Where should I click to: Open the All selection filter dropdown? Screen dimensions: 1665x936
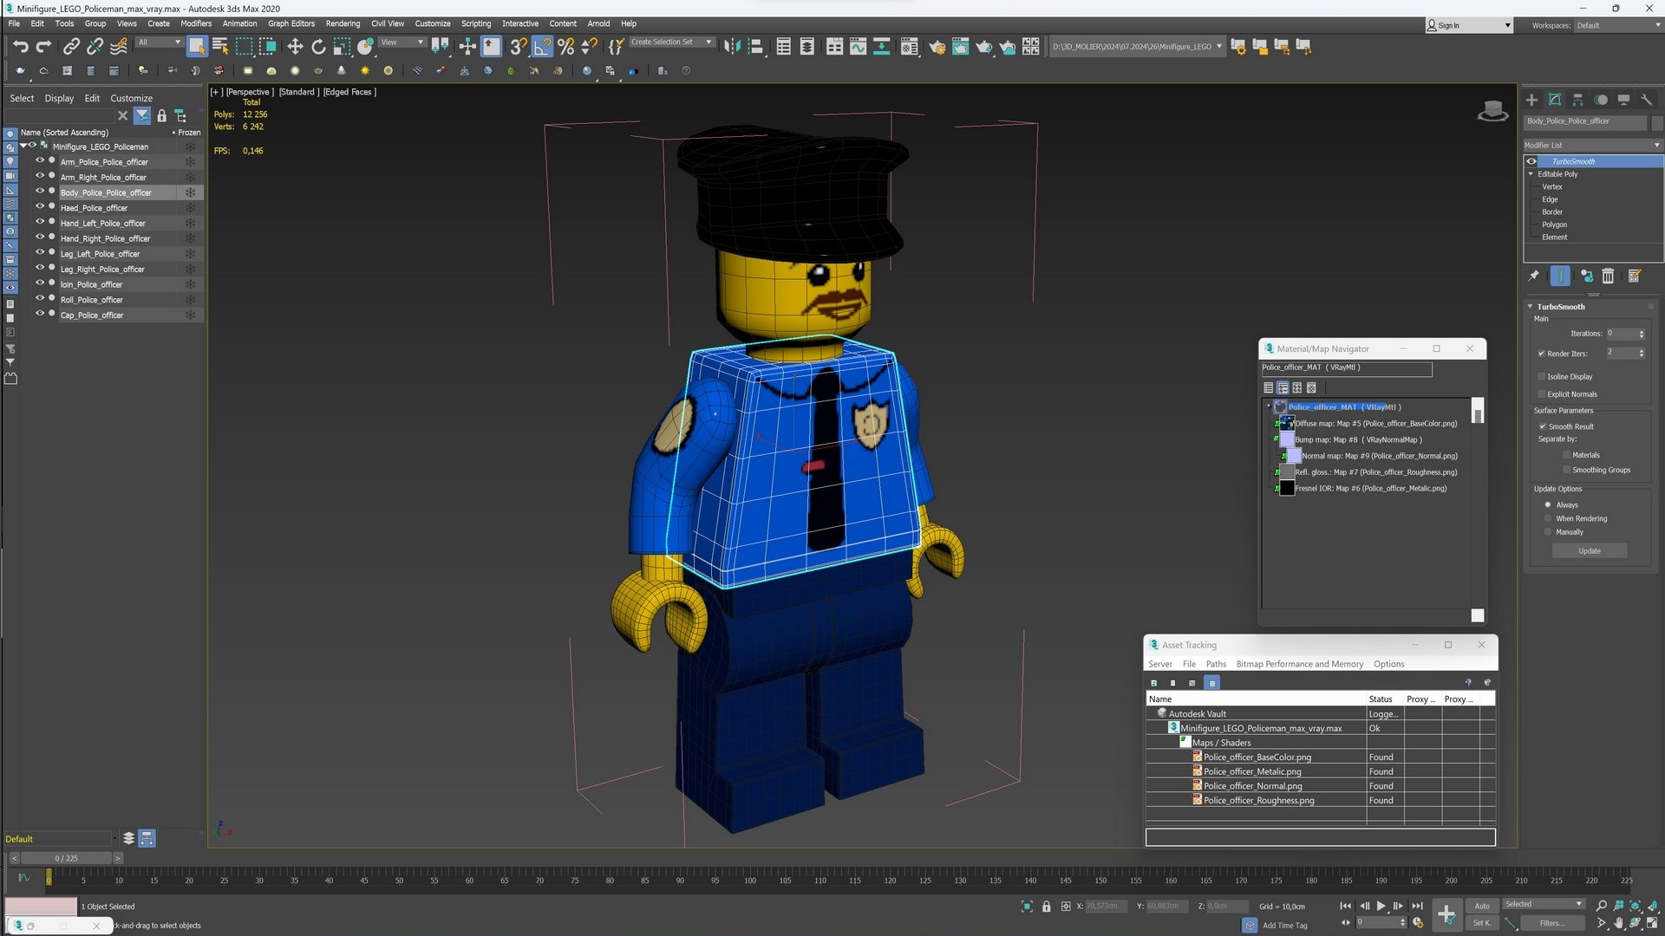159,42
